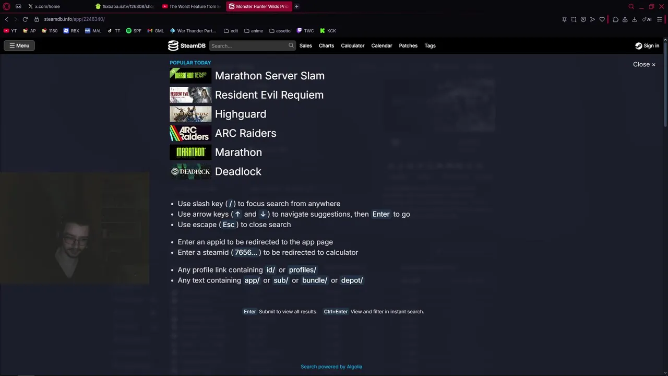Click the padlock site info icon

tap(37, 19)
